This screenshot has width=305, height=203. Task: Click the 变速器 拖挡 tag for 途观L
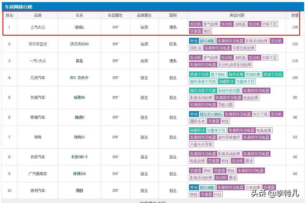pos(201,31)
